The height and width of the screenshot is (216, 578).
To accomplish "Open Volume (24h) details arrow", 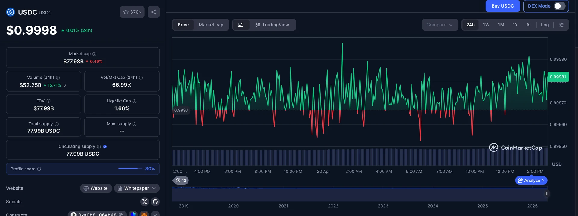I will tap(65, 85).
